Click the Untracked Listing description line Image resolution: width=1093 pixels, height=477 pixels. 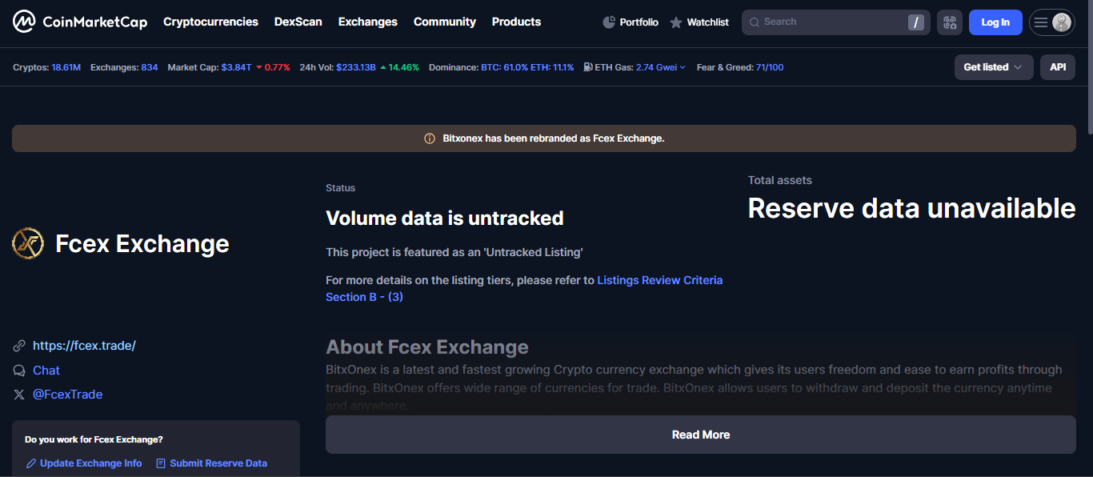(454, 252)
